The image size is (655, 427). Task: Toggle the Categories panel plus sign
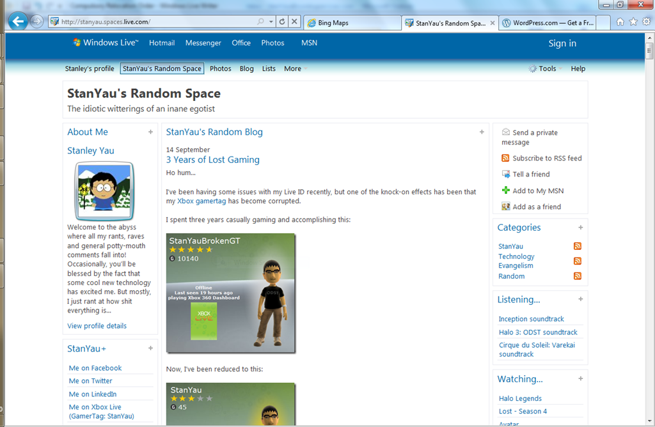click(581, 228)
